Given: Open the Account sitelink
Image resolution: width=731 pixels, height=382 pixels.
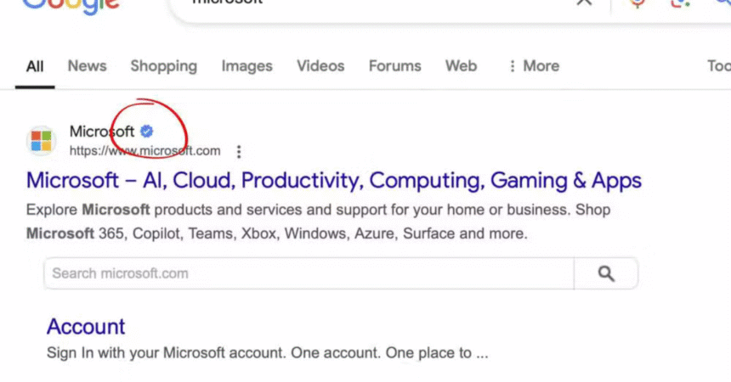Looking at the screenshot, I should click(x=86, y=327).
